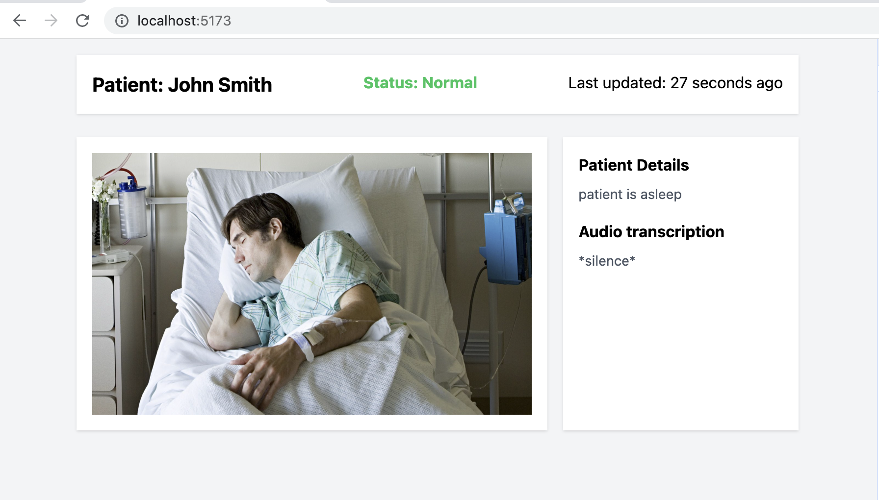Click the Patient Details heading
879x500 pixels.
634,165
